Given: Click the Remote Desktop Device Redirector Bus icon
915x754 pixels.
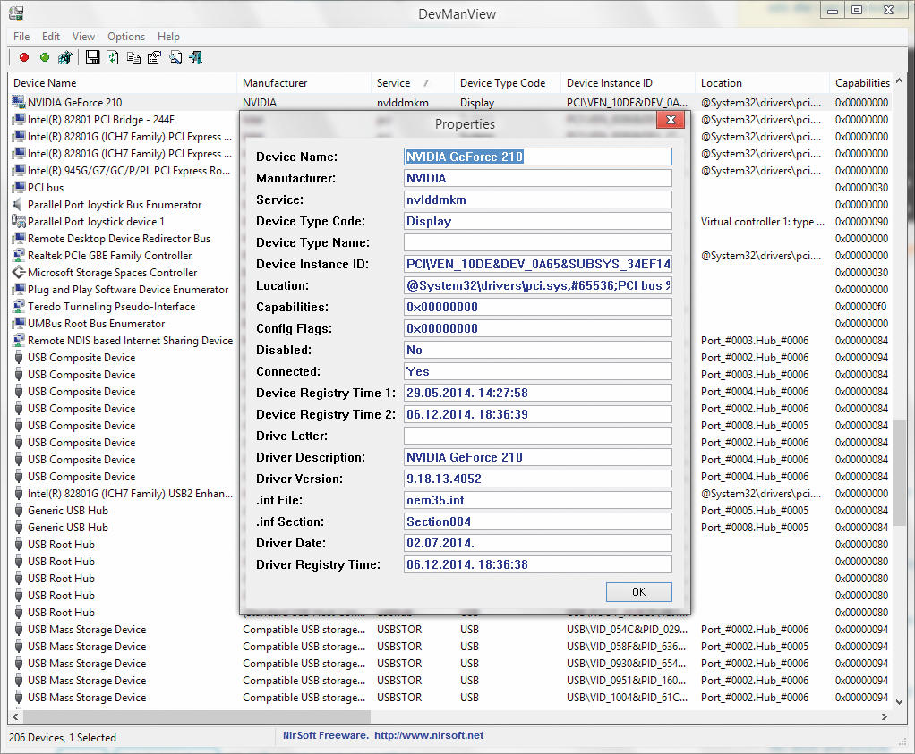Looking at the screenshot, I should click(x=18, y=239).
